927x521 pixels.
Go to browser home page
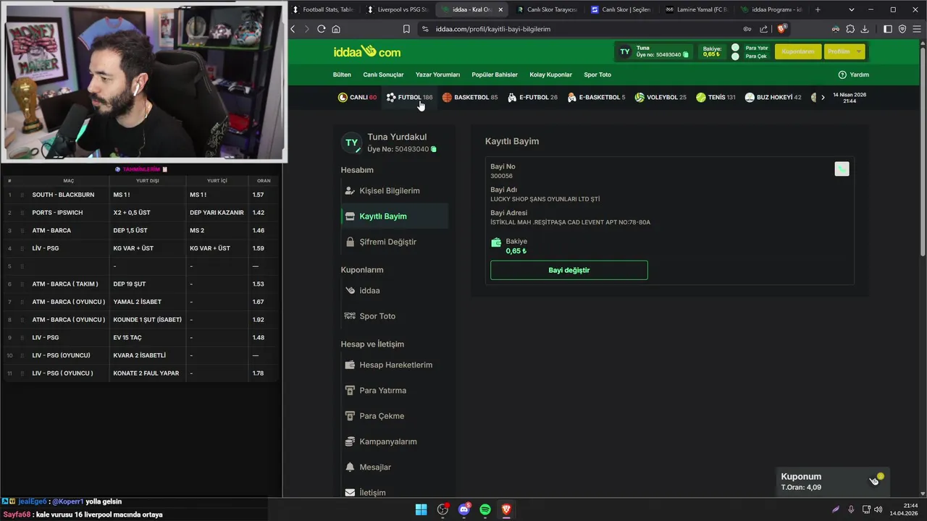tap(336, 29)
